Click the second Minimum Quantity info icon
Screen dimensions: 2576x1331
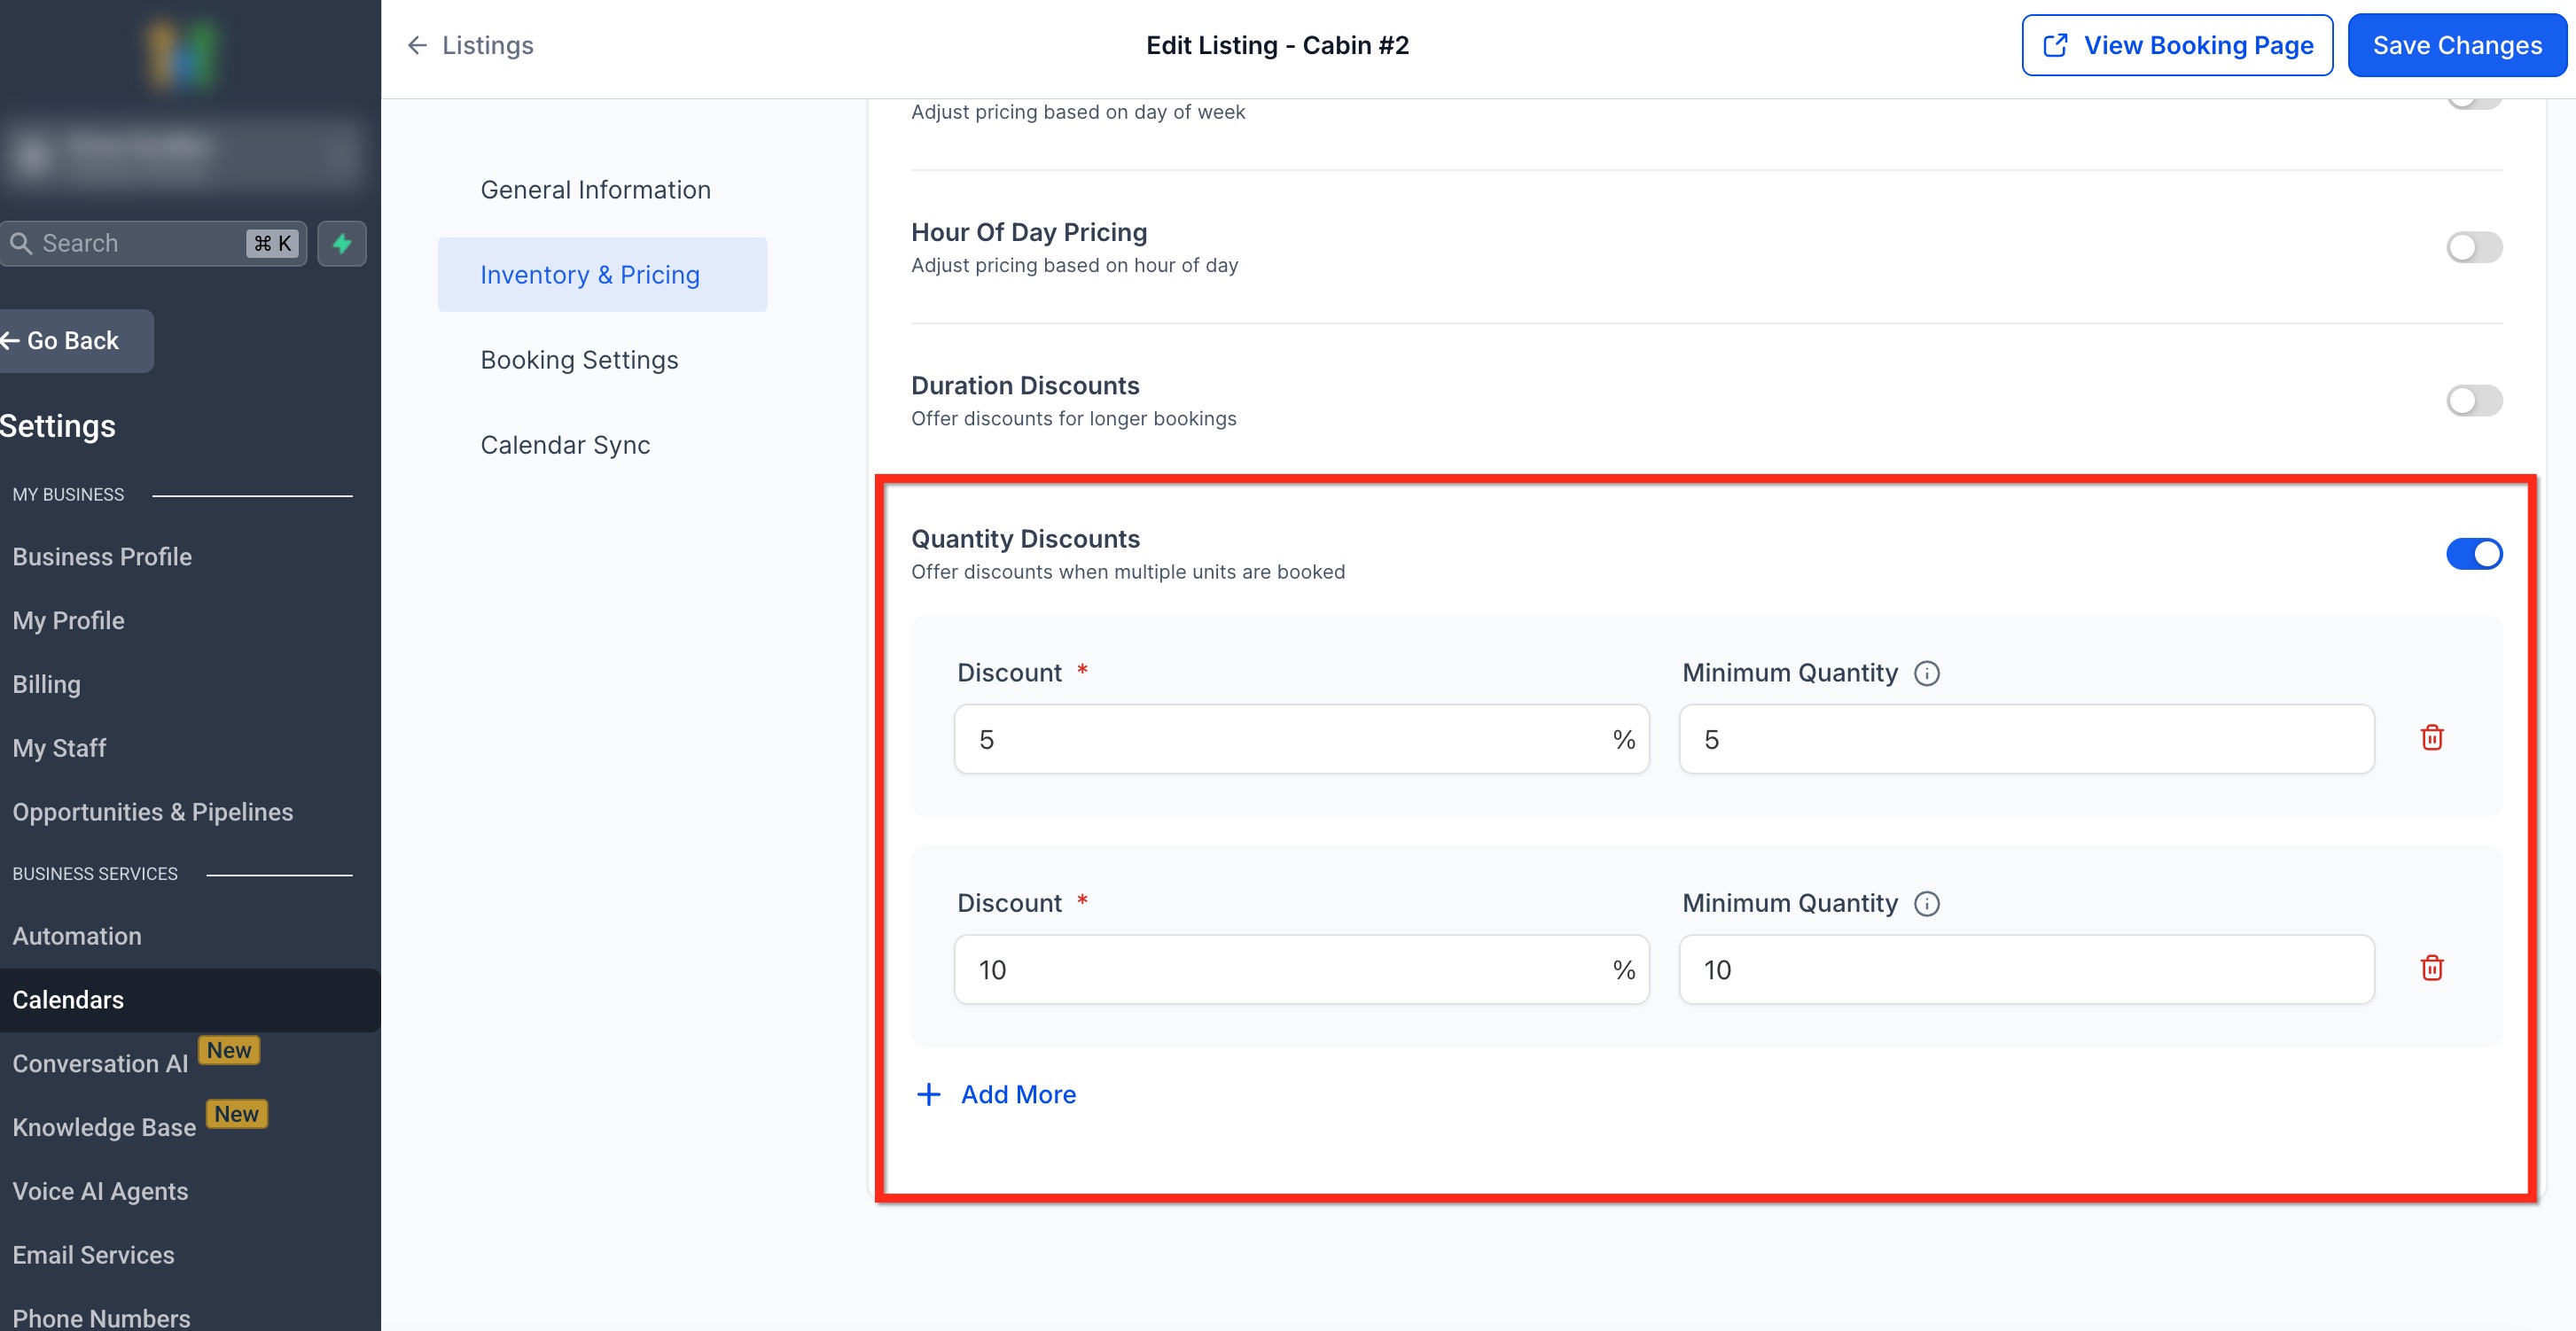click(x=1926, y=904)
